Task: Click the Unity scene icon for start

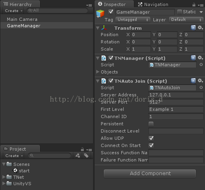Action: [x=15, y=171]
